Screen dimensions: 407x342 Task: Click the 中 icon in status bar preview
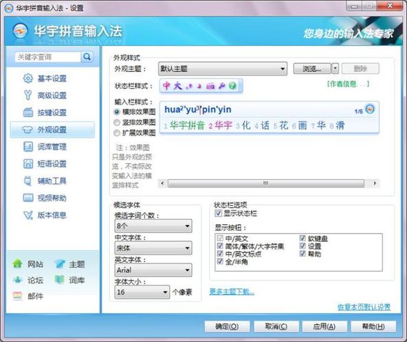(166, 85)
